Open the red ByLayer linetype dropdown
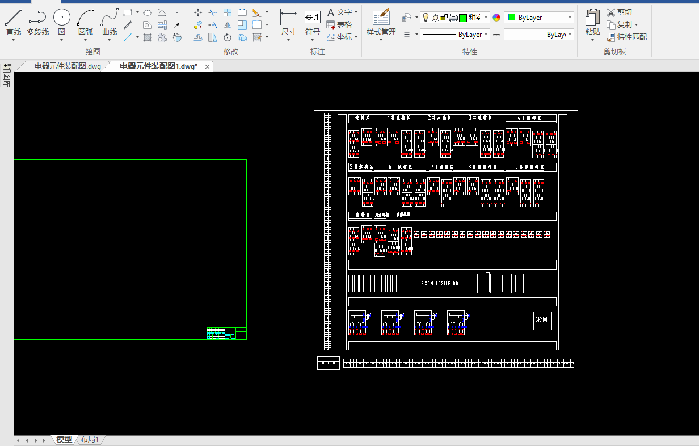The height and width of the screenshot is (446, 699). coord(570,35)
